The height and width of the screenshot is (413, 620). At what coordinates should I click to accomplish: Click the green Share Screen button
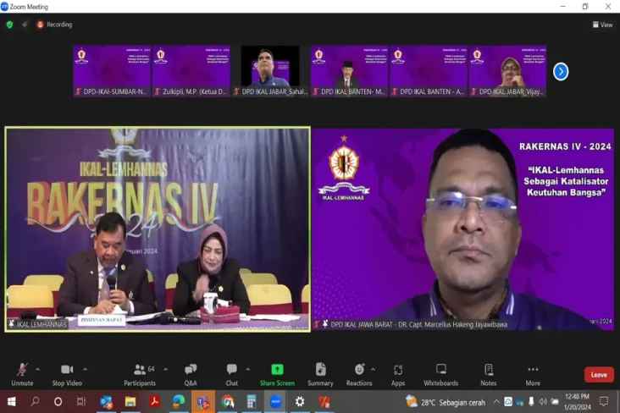pos(277,374)
